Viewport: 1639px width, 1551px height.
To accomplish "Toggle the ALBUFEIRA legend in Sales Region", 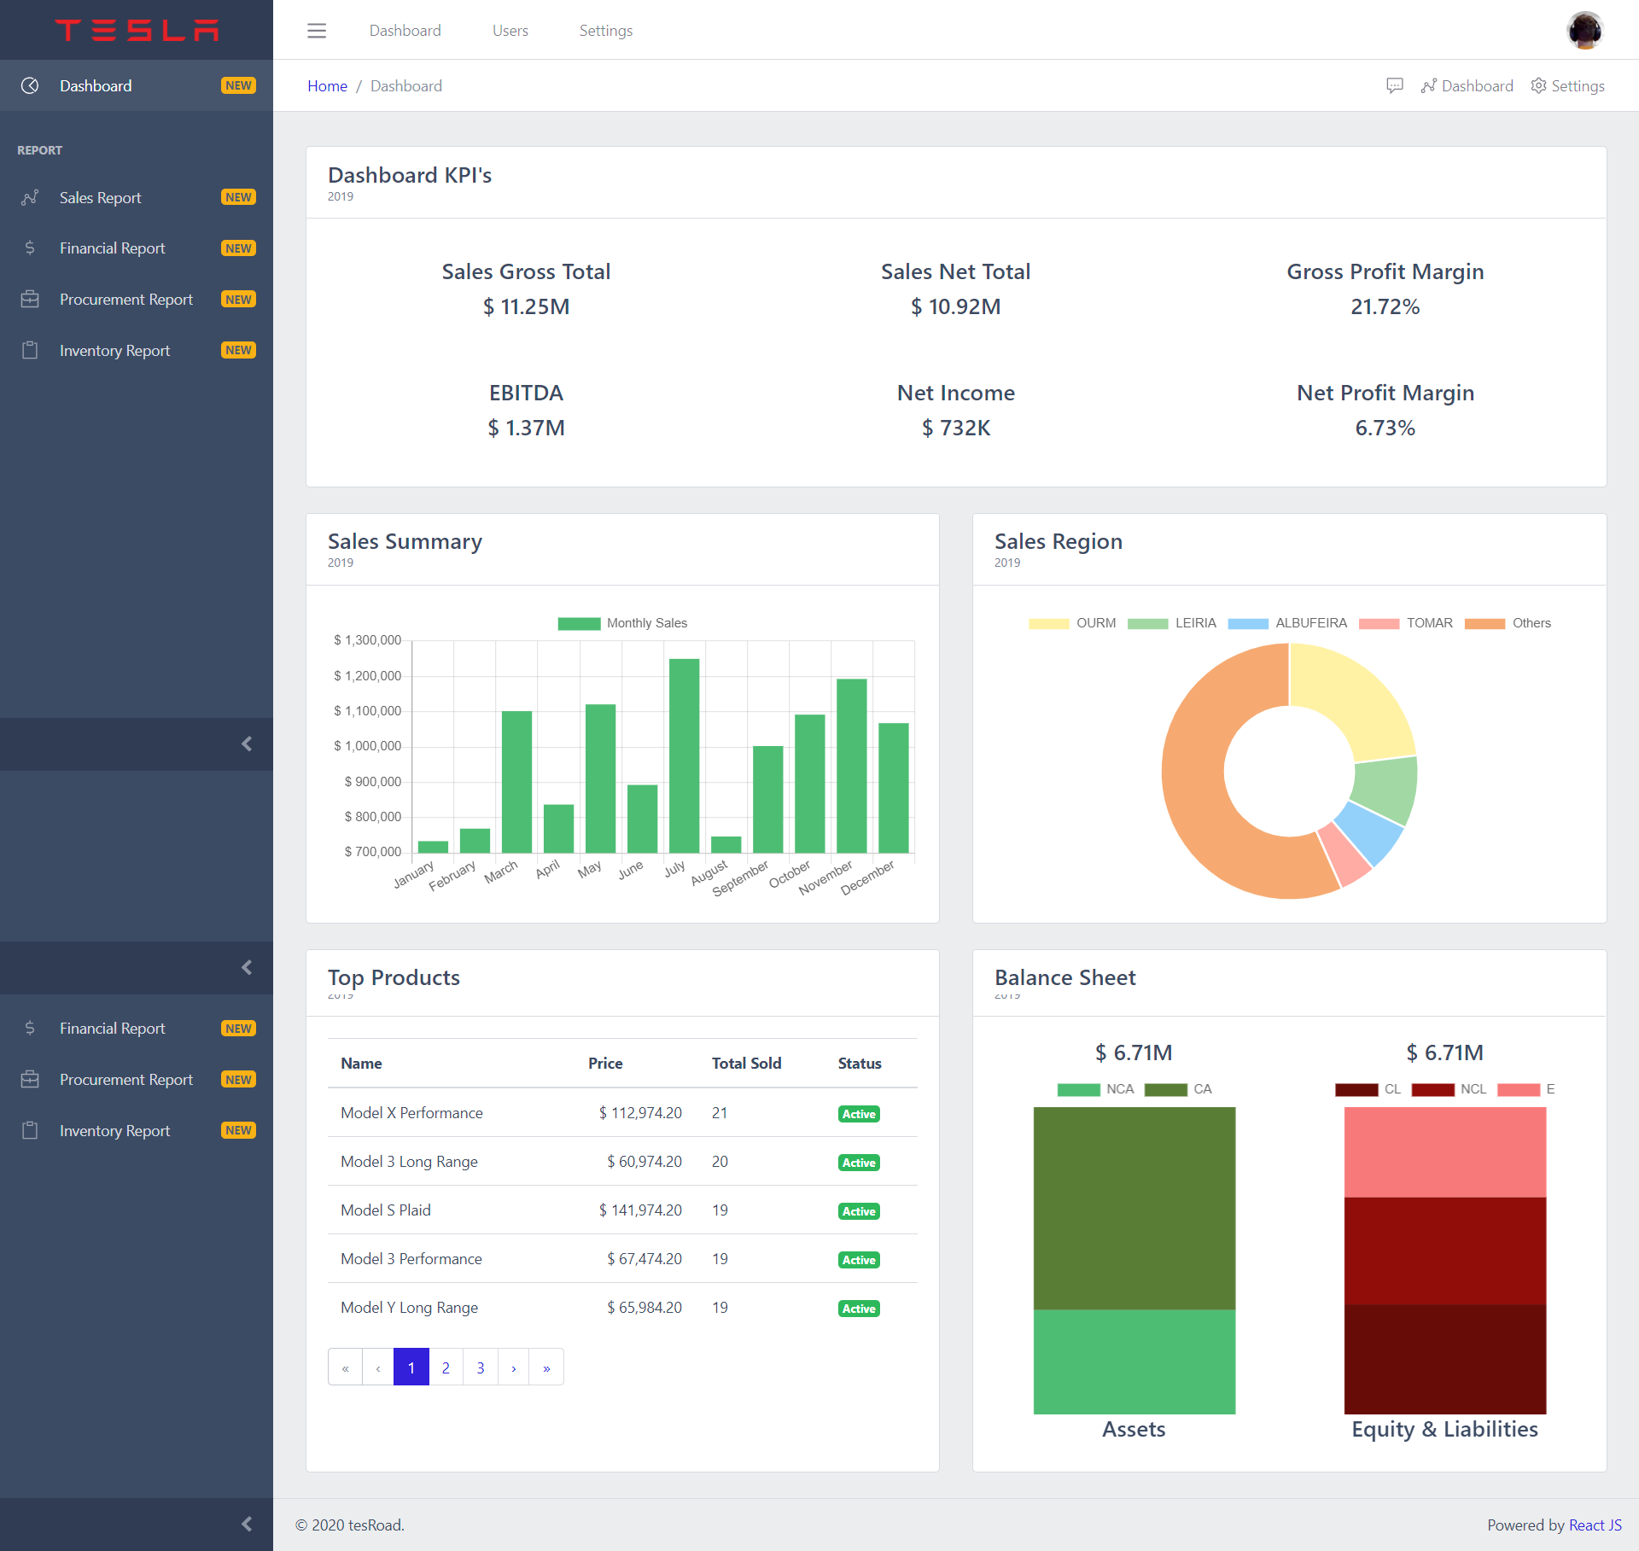I will tap(1287, 623).
